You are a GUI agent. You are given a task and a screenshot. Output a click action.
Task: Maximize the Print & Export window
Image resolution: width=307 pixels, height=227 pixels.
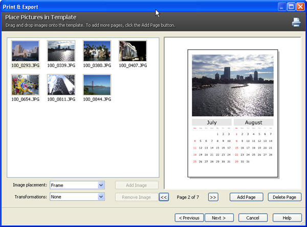(x=291, y=7)
